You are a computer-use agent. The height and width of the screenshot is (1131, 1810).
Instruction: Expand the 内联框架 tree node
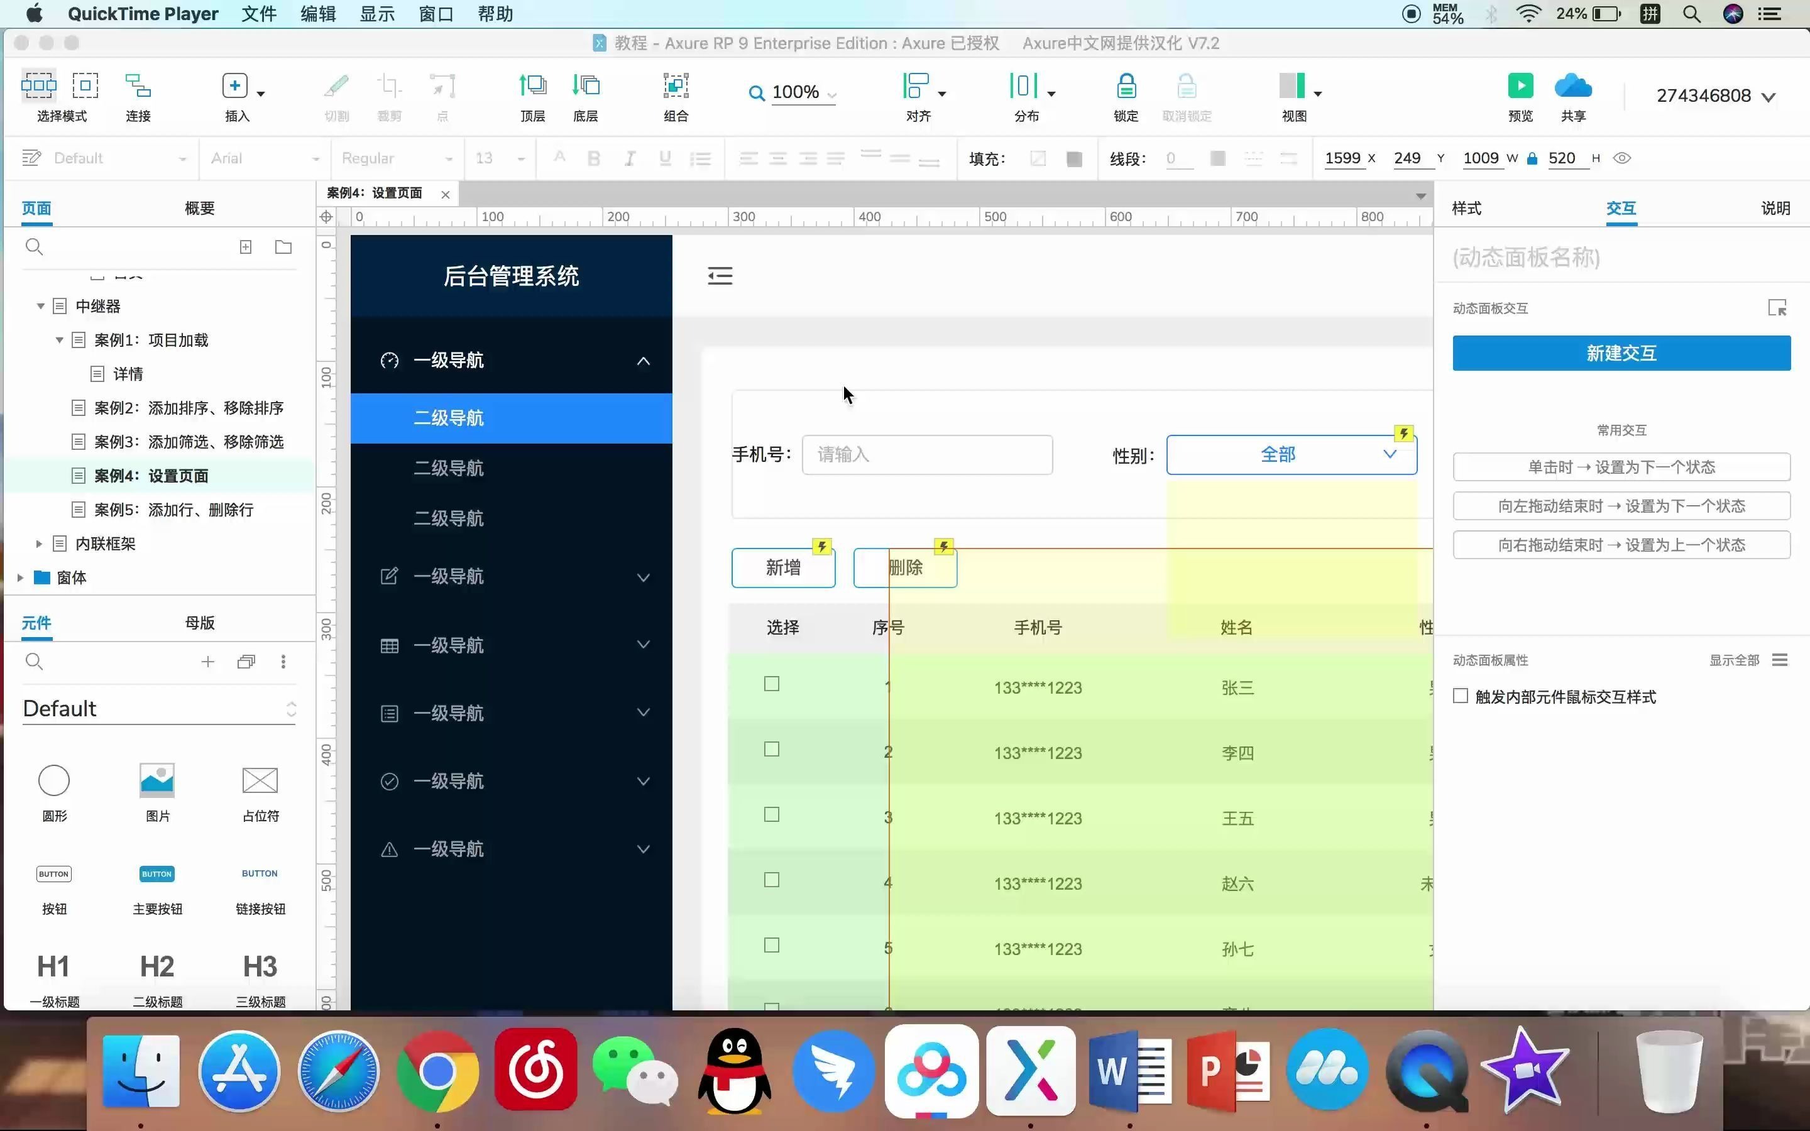[x=39, y=544]
